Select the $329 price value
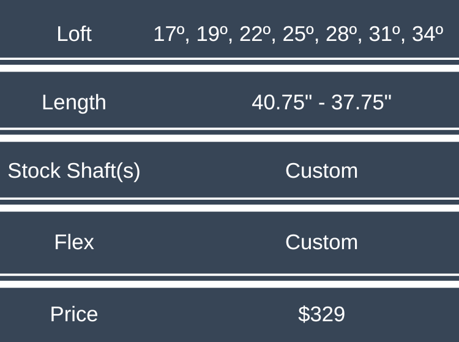Viewport: 459px width, 342px height. [x=321, y=314]
